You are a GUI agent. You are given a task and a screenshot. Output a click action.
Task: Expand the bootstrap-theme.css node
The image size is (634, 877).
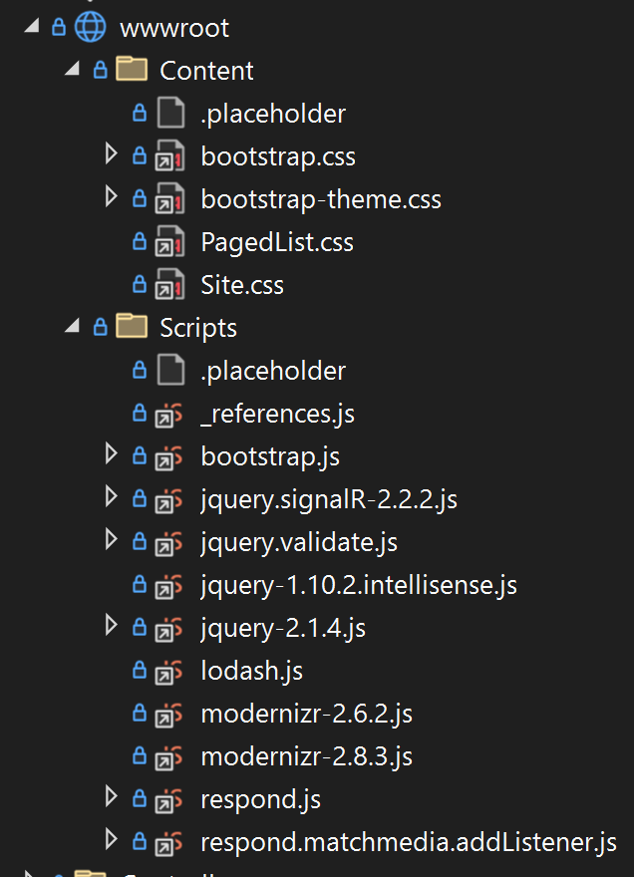[112, 197]
